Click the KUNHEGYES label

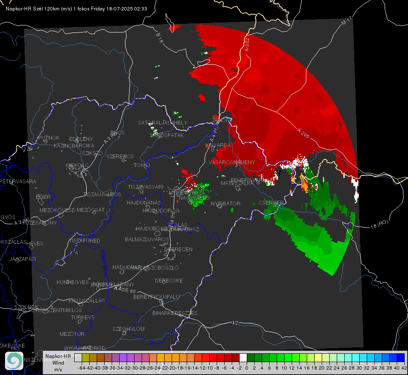[x=73, y=282]
